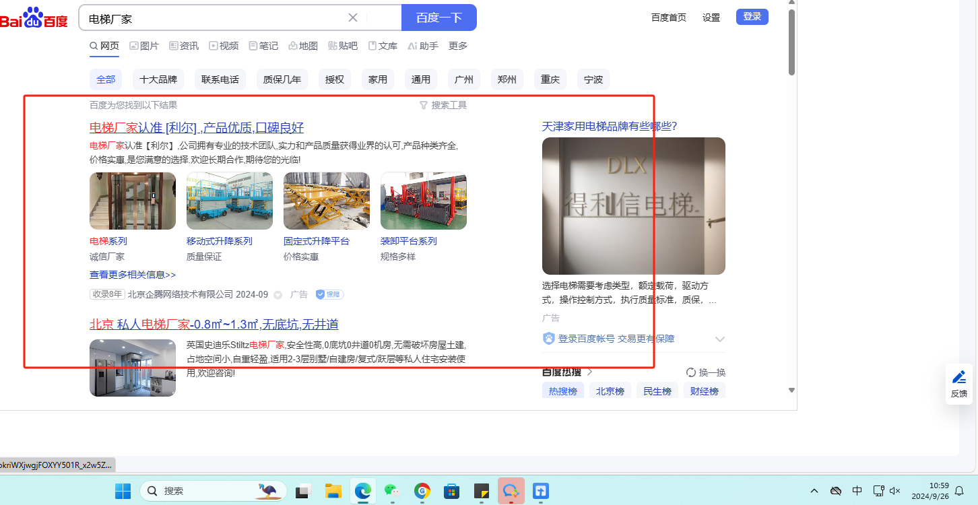Filter by 宁波 chip

pos(593,79)
